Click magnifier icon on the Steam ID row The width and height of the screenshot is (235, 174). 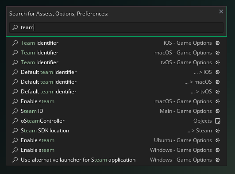tap(15, 111)
